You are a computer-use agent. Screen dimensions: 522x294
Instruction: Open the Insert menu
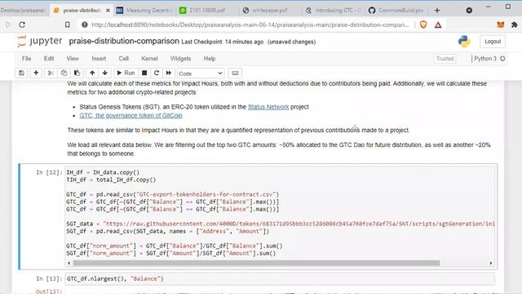99,59
